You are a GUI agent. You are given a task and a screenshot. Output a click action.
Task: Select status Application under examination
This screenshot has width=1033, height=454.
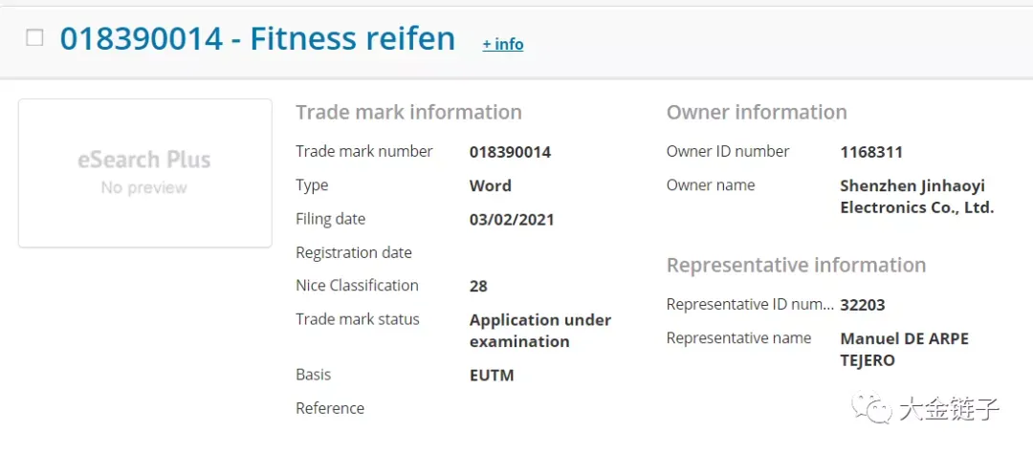[540, 331]
